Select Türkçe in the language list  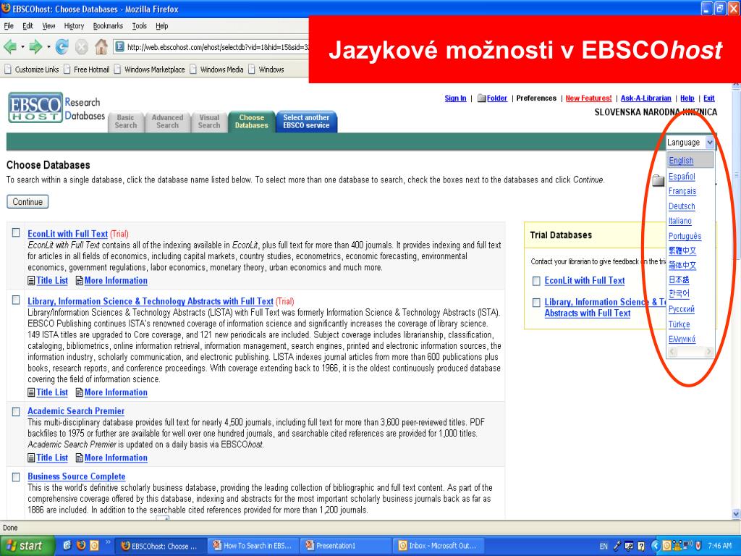(679, 325)
